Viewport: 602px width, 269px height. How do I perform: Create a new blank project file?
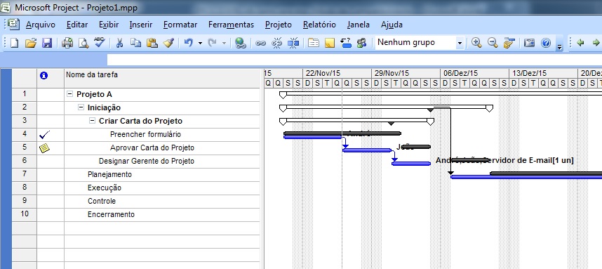pyautogui.click(x=14, y=43)
